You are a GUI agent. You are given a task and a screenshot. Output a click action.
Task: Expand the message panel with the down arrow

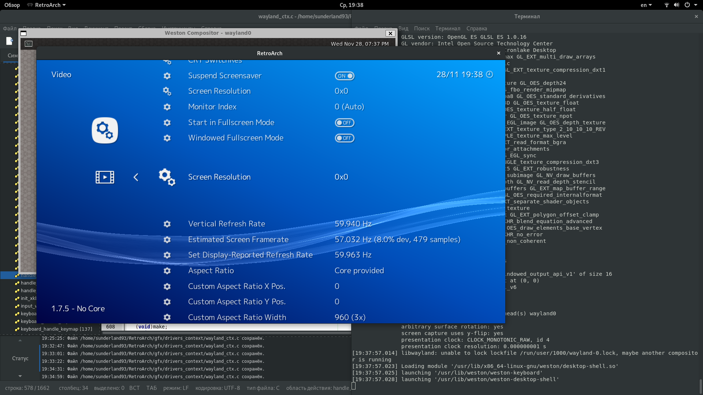click(20, 376)
